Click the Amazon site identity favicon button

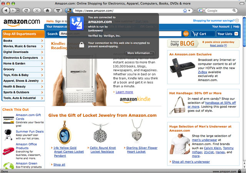68,11
